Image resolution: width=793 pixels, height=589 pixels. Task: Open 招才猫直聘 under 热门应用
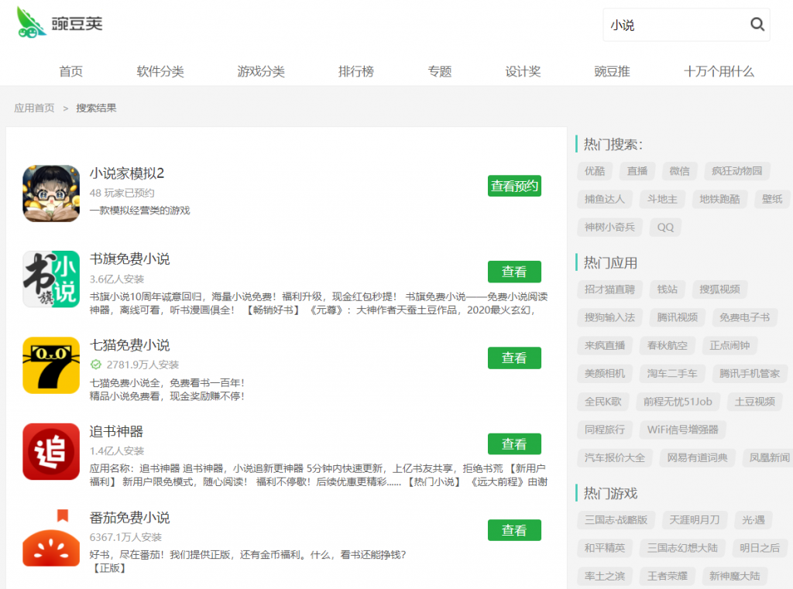coord(609,289)
